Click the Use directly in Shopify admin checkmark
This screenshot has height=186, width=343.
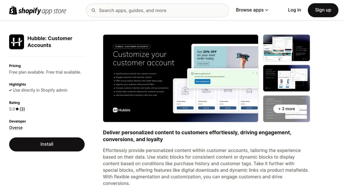point(10,90)
